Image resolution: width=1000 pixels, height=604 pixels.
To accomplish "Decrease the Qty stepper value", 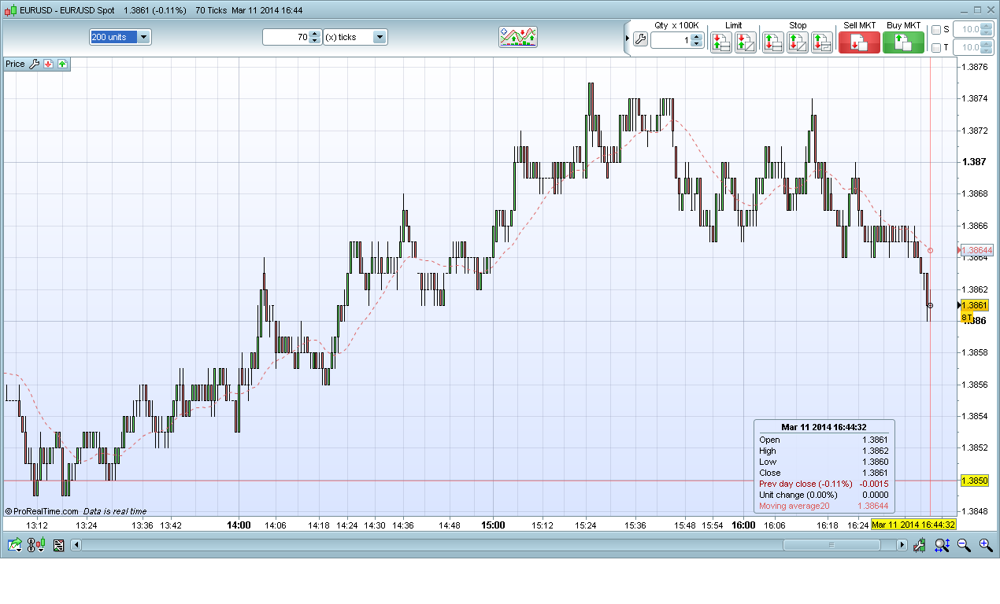I will click(697, 44).
